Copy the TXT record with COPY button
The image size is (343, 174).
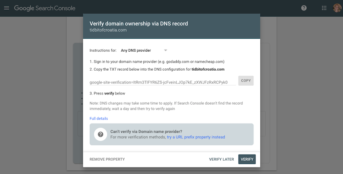(x=246, y=81)
